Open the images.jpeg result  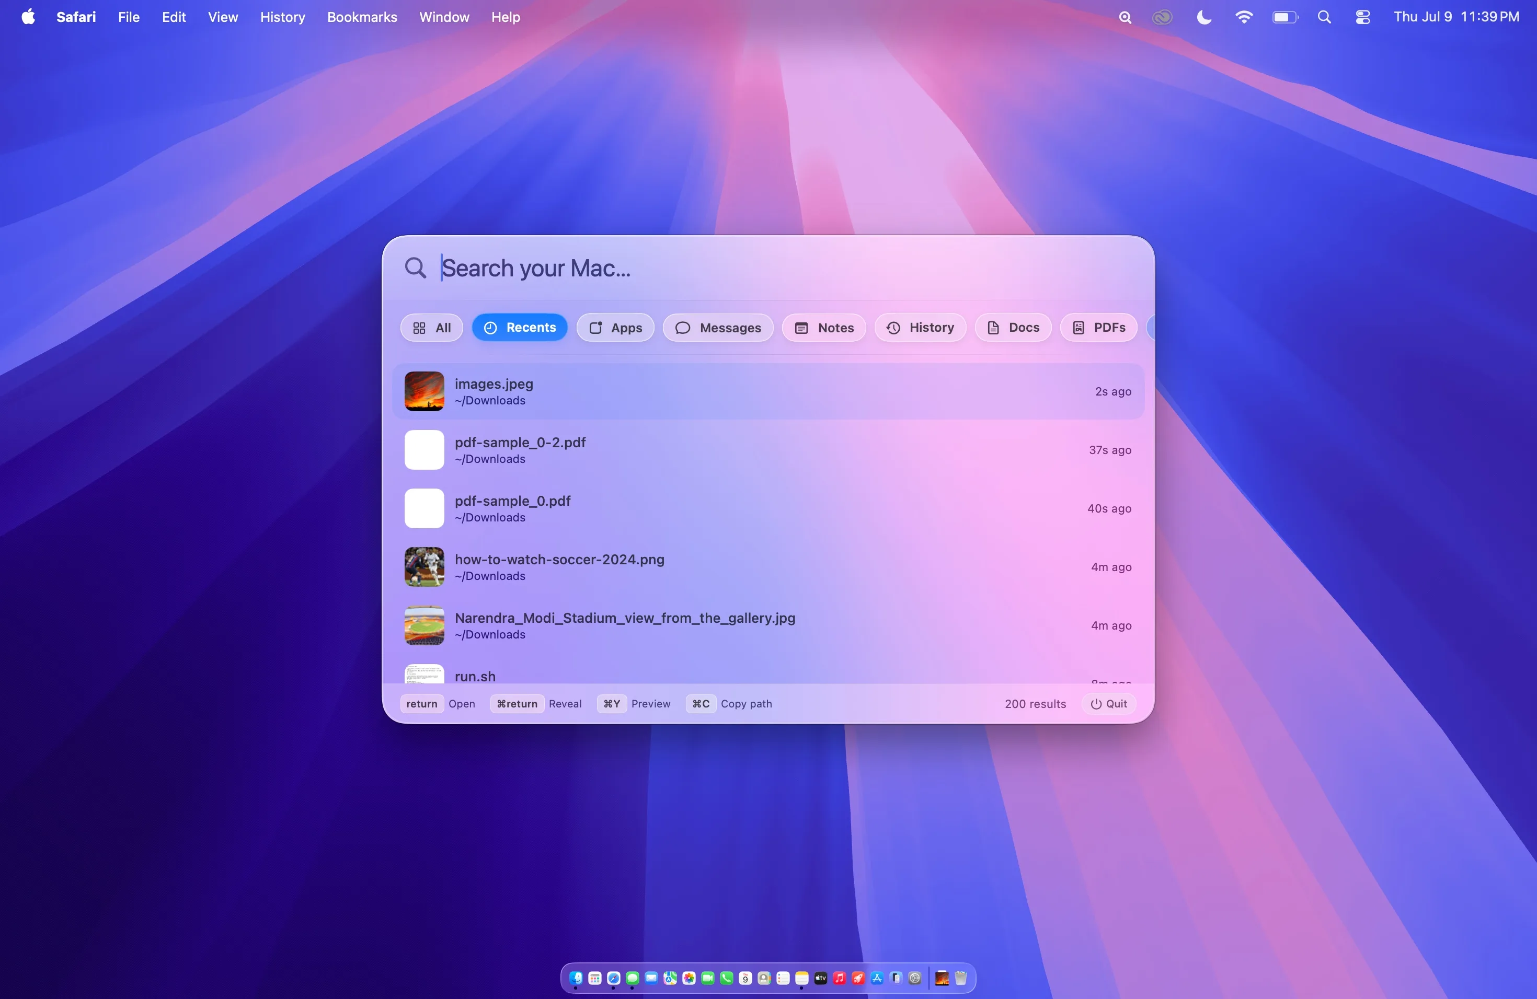coord(768,391)
